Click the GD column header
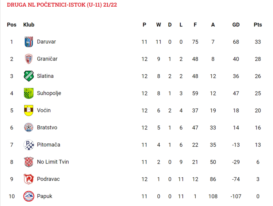Screen dimensions: 273x206 click(236, 25)
